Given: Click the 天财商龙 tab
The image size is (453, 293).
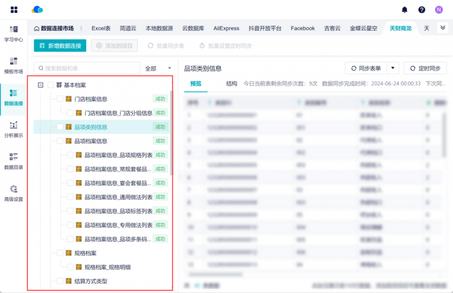Looking at the screenshot, I should 400,28.
